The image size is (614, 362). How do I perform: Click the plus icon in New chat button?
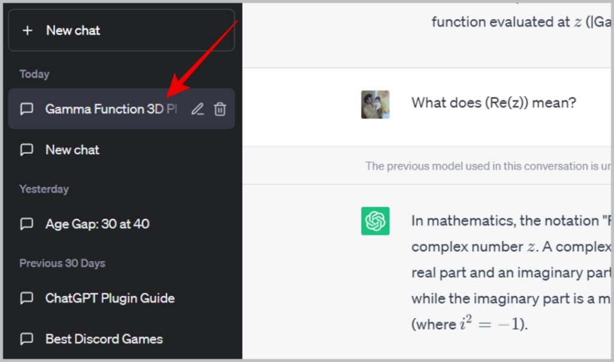coord(28,31)
